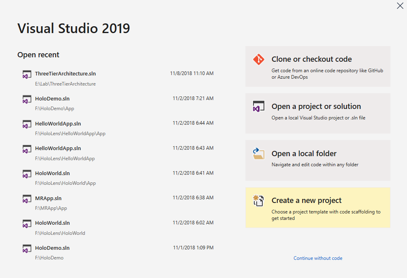Click path F:\HoloLens\HoloWorld ending without App
This screenshot has width=407, height=278.
point(60,233)
